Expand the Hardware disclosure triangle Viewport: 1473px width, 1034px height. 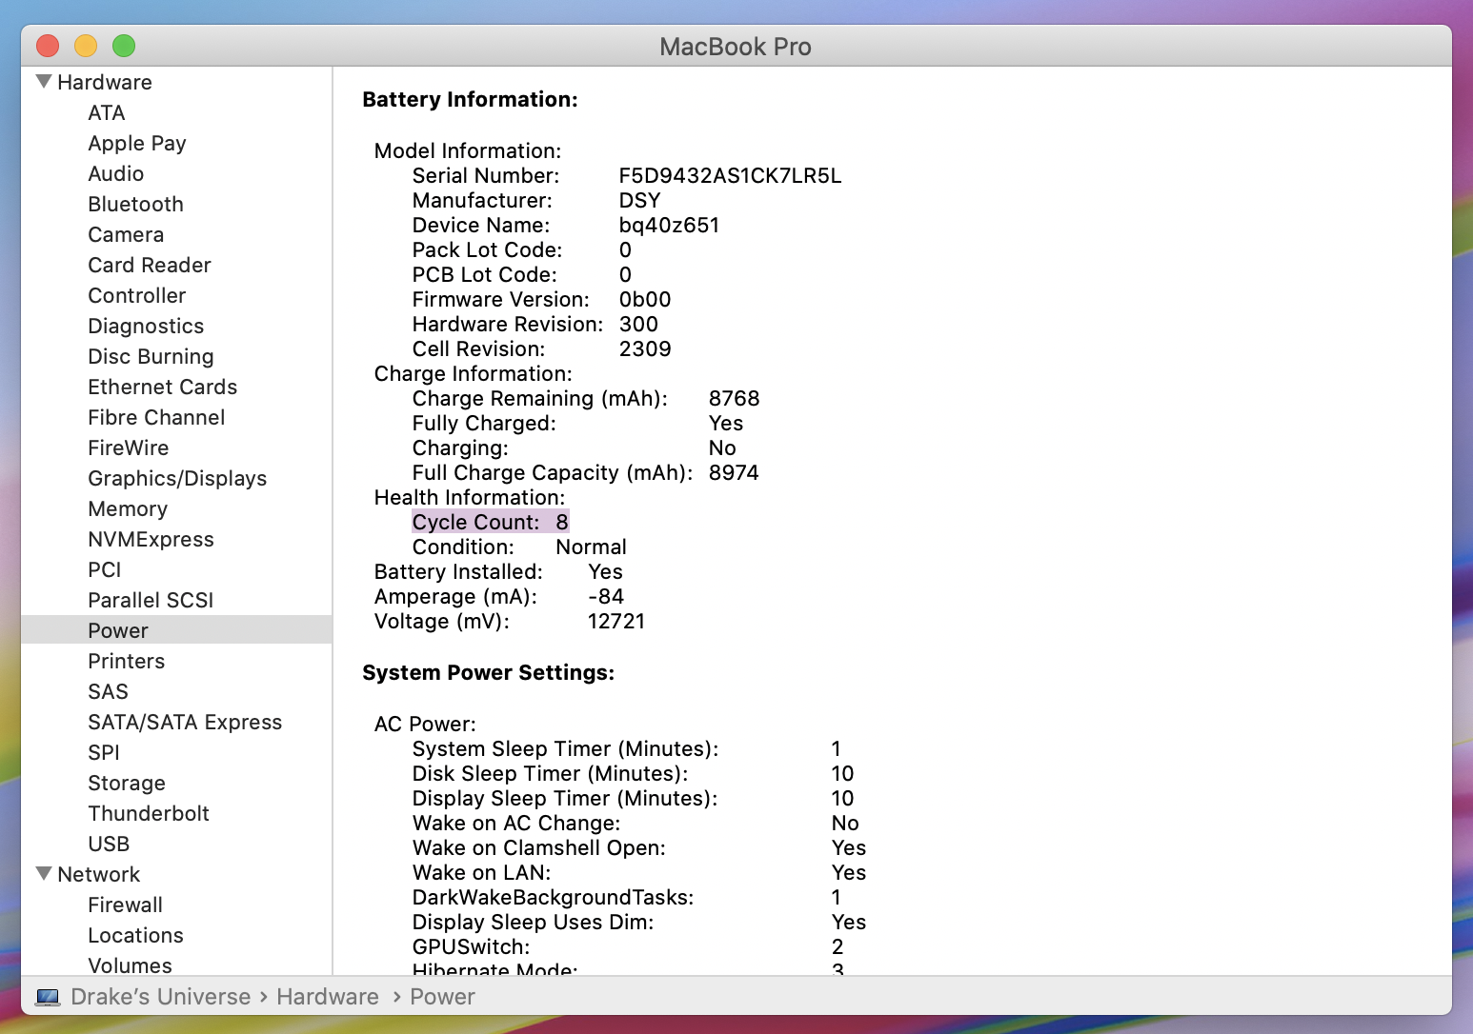pos(43,82)
